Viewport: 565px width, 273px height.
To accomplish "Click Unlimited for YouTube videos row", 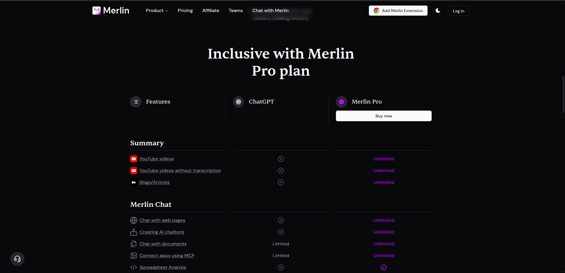I will pyautogui.click(x=384, y=159).
